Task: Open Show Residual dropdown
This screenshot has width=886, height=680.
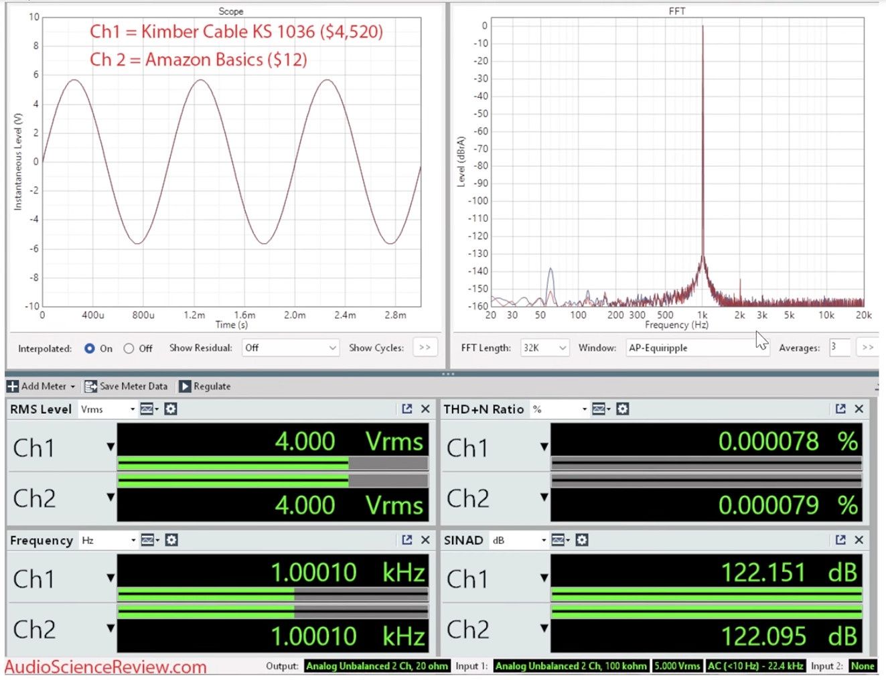Action: coord(291,348)
